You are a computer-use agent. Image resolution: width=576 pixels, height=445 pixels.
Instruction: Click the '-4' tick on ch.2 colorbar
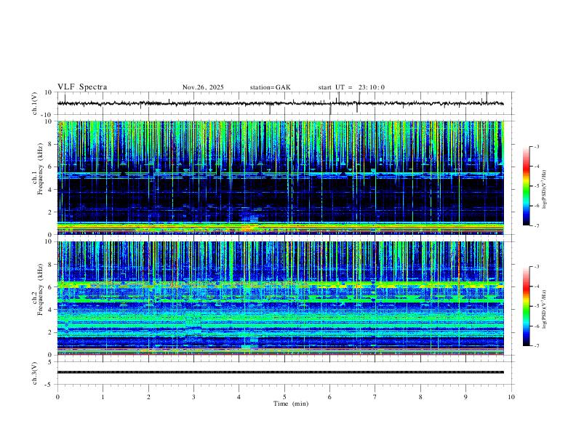536,286
